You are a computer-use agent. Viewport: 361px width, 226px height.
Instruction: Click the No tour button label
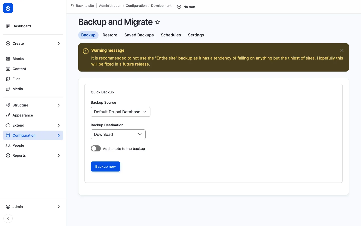point(189,7)
